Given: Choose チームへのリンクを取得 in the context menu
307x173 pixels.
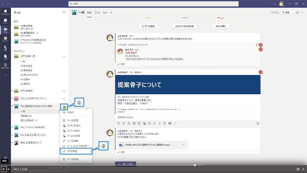Looking at the screenshot, I should pos(76,146).
